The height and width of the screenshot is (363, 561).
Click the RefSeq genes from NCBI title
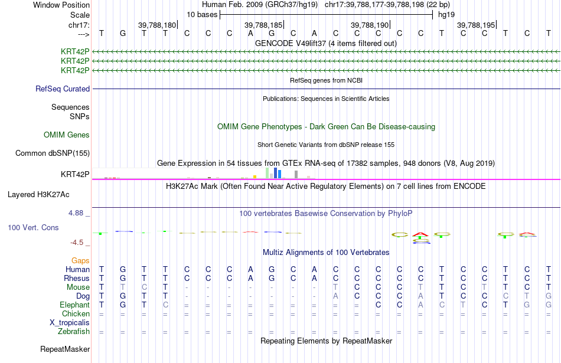(x=326, y=80)
